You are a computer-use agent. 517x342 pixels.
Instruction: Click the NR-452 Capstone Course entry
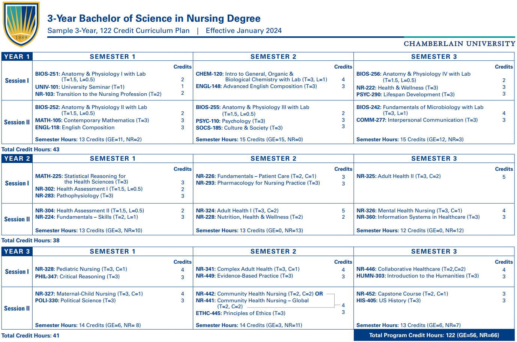[x=402, y=294]
